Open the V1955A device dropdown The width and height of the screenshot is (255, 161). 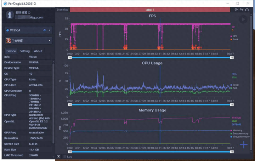pos(50,30)
